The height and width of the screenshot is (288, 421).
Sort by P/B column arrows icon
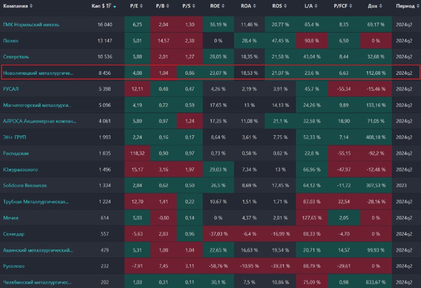[x=167, y=6]
